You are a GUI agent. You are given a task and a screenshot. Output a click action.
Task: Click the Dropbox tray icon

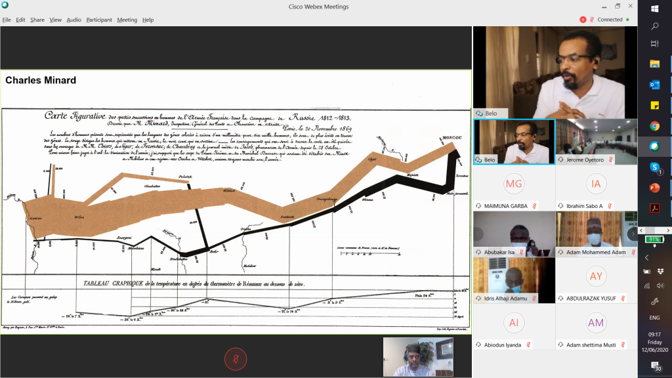660,271
